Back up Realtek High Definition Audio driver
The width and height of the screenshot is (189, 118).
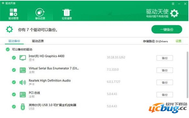165,83
